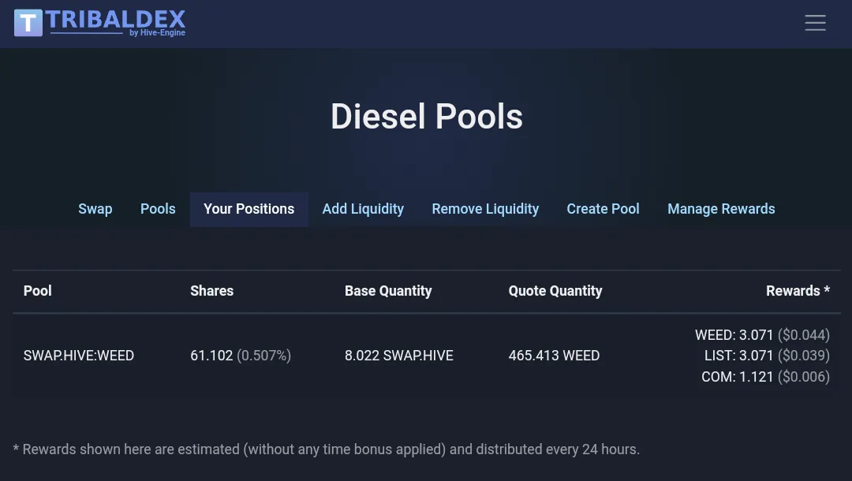This screenshot has height=481, width=852.
Task: Click the Quote Quantity column header
Action: (x=555, y=291)
